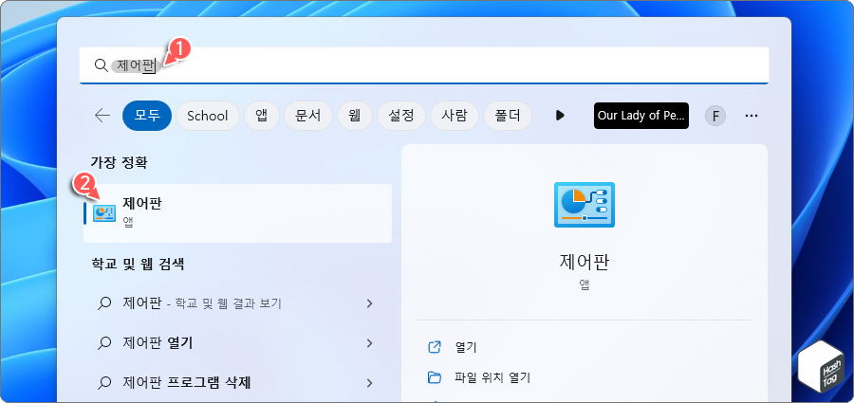Screen dimensions: 854x403
Task: Select the 웹 filter tab
Action: (355, 116)
